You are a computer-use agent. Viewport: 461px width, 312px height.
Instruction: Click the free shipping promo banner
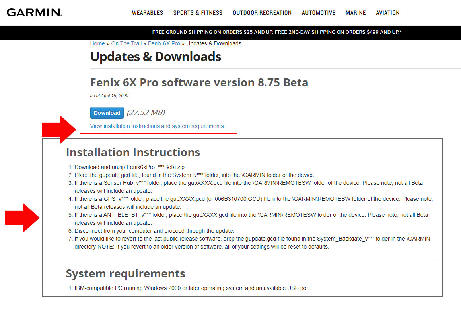click(x=277, y=32)
